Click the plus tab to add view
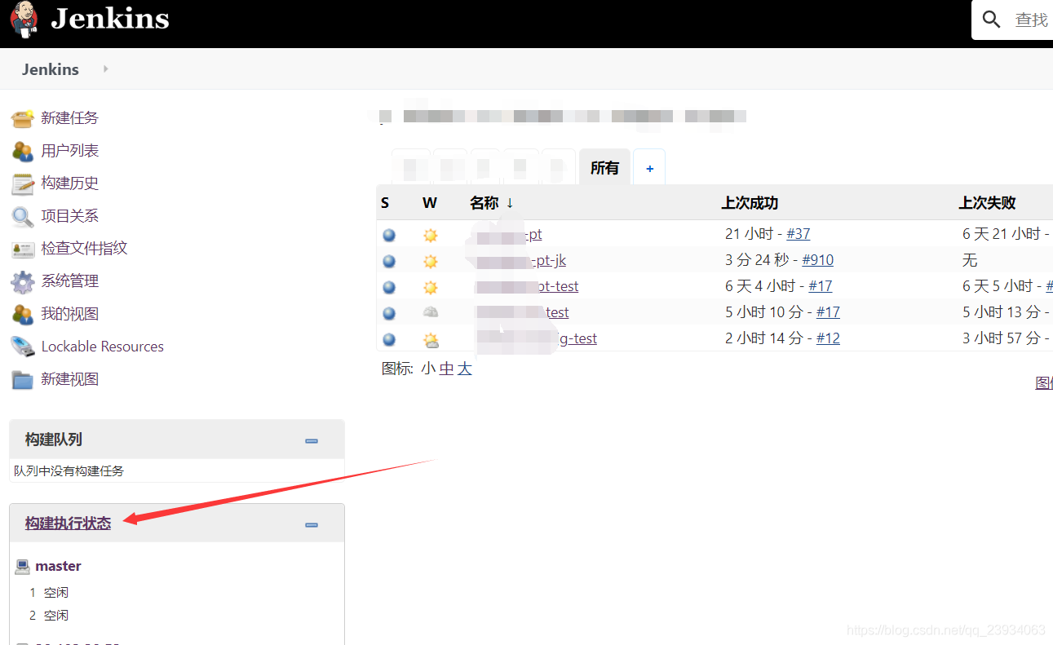The height and width of the screenshot is (645, 1053). [649, 169]
